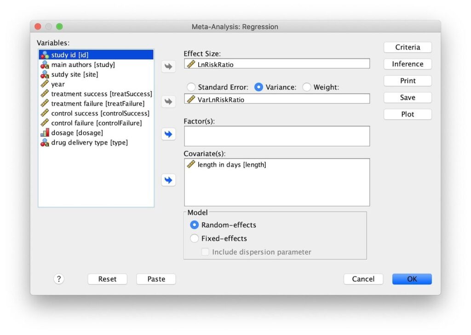
Task: Select length in days [length] covariate
Action: (276, 164)
